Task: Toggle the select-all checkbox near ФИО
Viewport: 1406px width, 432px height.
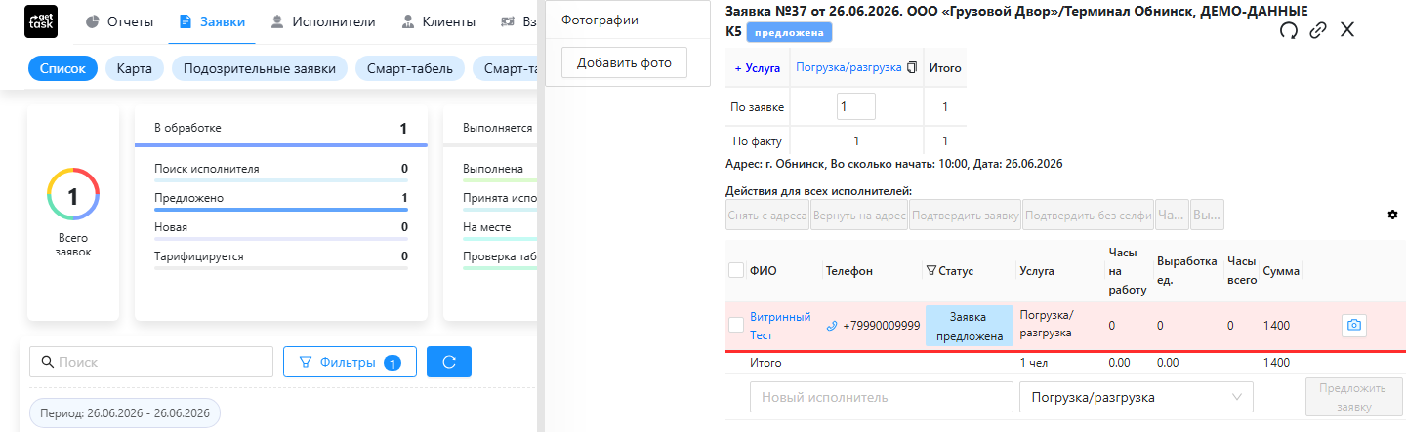Action: (736, 271)
